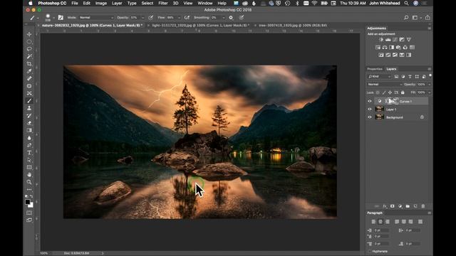The height and width of the screenshot is (256, 456).
Task: Create a new group folder
Action: 408,206
